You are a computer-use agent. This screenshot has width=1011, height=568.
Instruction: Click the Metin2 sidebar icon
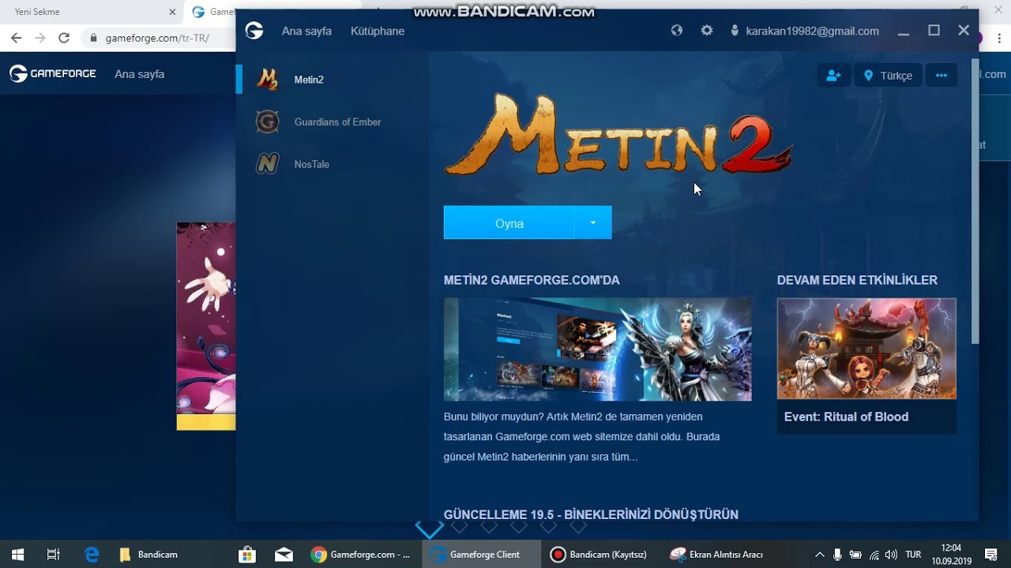[268, 80]
